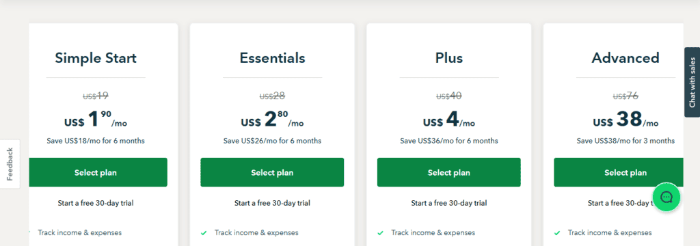700x246 pixels.
Task: Click the Simple Start plan heading
Action: point(96,58)
